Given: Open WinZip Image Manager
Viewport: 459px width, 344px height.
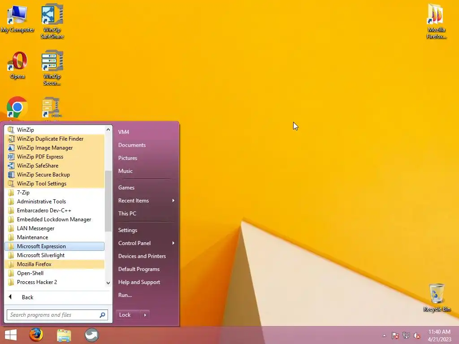Looking at the screenshot, I should 54,148.
